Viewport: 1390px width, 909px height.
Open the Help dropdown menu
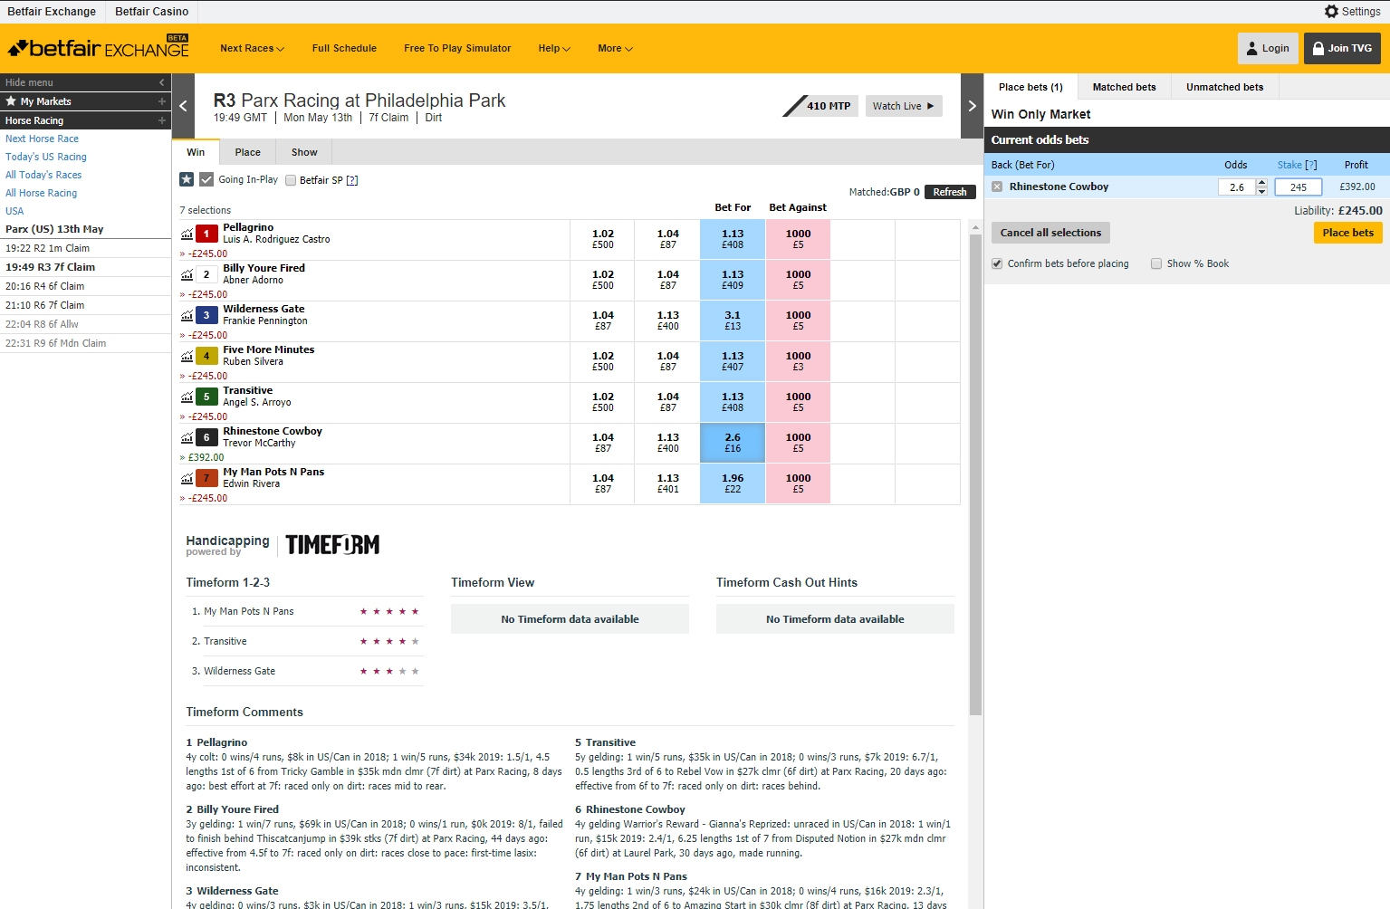554,49
